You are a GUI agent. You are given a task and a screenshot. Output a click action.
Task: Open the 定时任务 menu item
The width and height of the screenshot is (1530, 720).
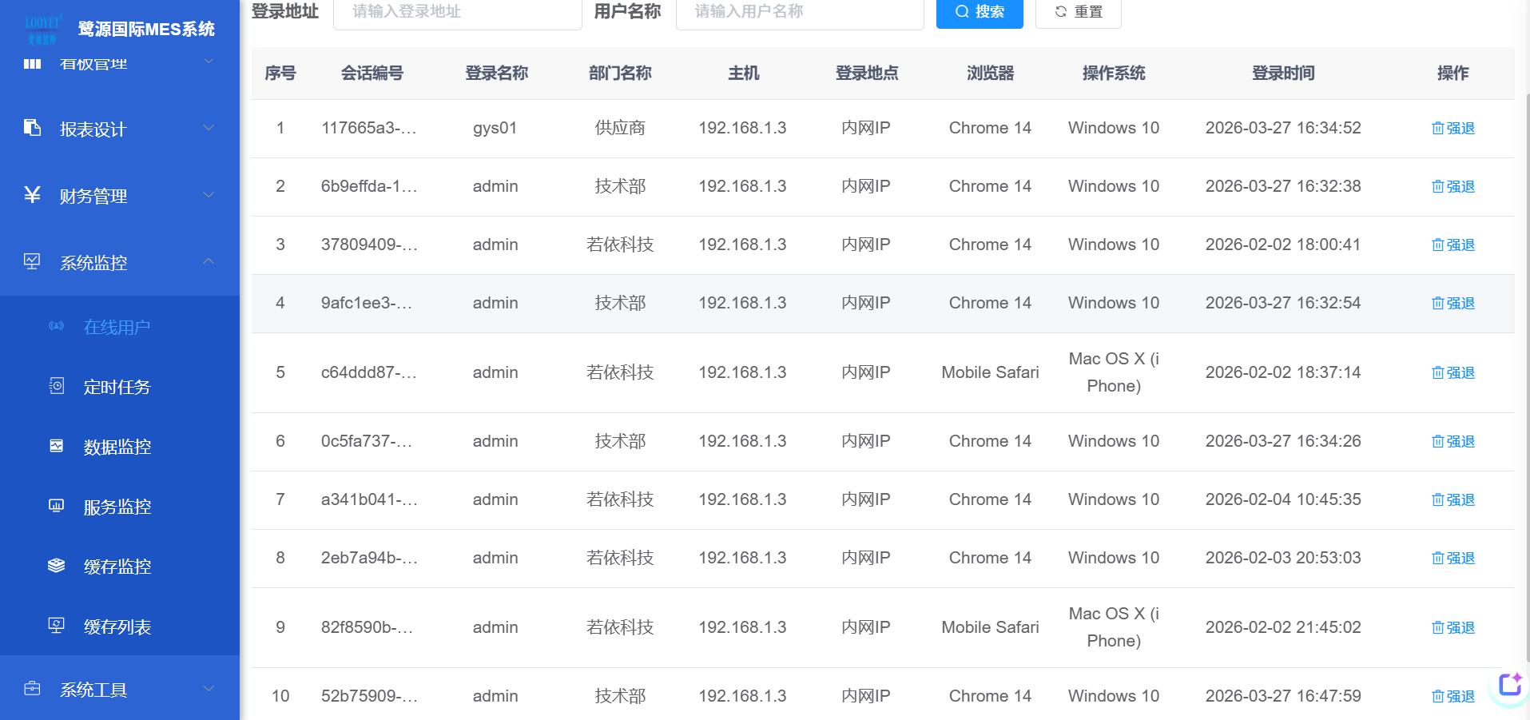[117, 387]
